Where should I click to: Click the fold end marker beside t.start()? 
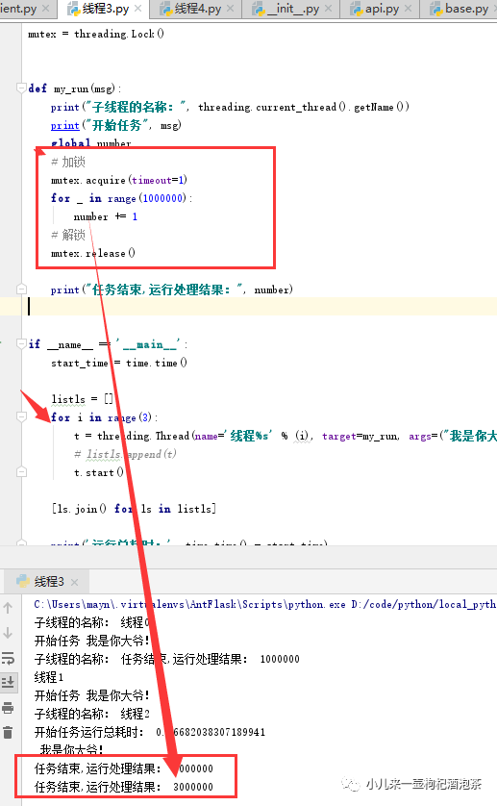coord(21,471)
